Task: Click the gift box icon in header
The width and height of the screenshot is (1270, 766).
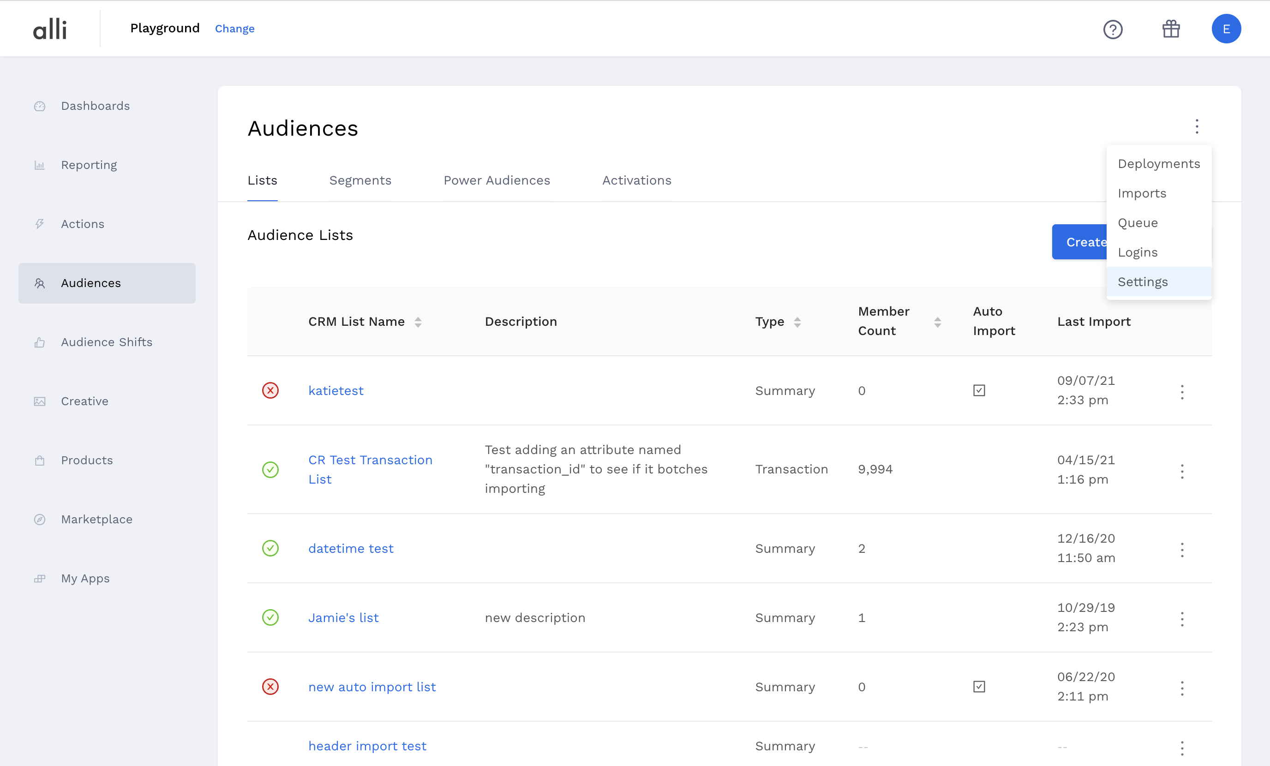Action: pyautogui.click(x=1171, y=29)
